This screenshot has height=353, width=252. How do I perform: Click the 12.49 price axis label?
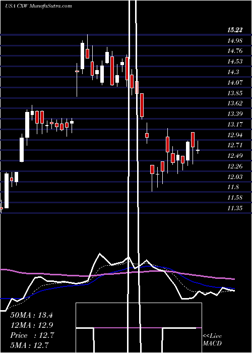pos(235,155)
